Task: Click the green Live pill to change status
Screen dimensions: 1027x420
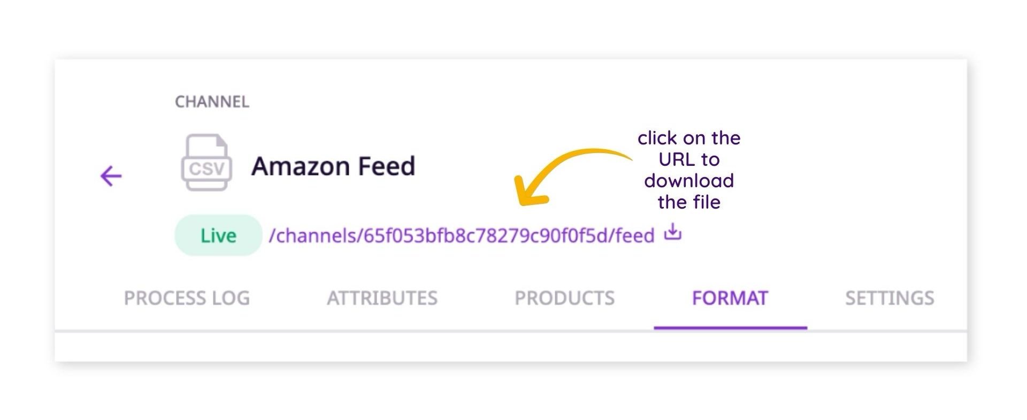Action: click(x=218, y=234)
